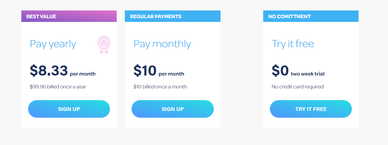Click the Pay yearly heading

(x=53, y=44)
